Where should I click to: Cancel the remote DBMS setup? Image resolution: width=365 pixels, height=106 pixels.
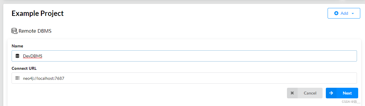point(305,93)
